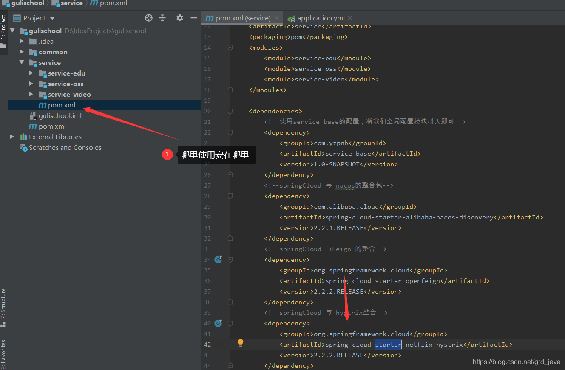Viewport: 565px width, 370px height.
Task: Expand the service-video module
Action: pyautogui.click(x=31, y=94)
